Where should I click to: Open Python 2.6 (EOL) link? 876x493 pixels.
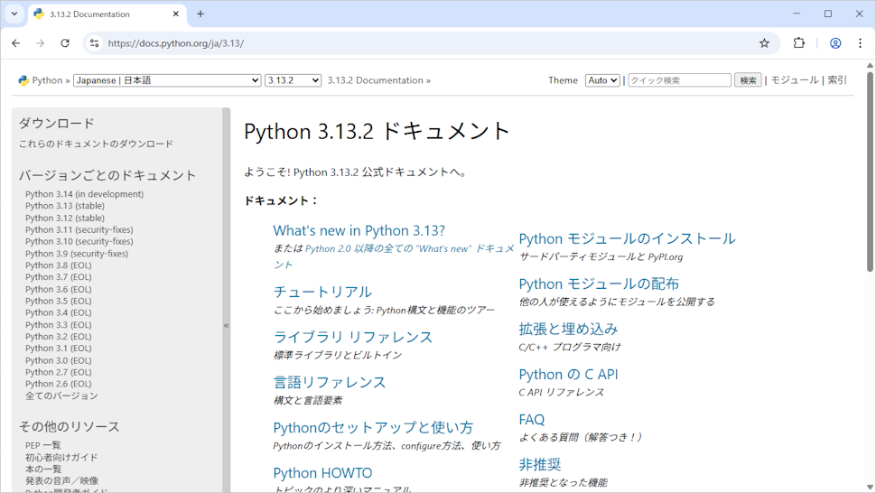[x=58, y=384]
